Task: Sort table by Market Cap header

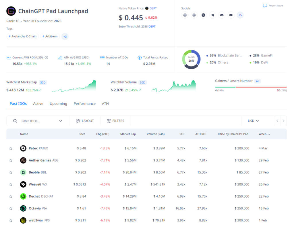Action: click(x=128, y=134)
